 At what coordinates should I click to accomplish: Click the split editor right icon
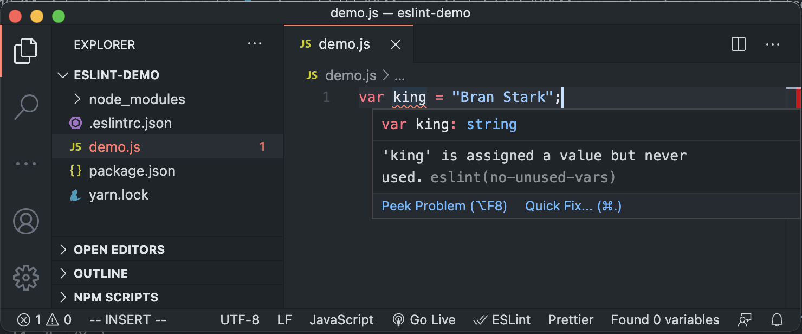point(739,44)
